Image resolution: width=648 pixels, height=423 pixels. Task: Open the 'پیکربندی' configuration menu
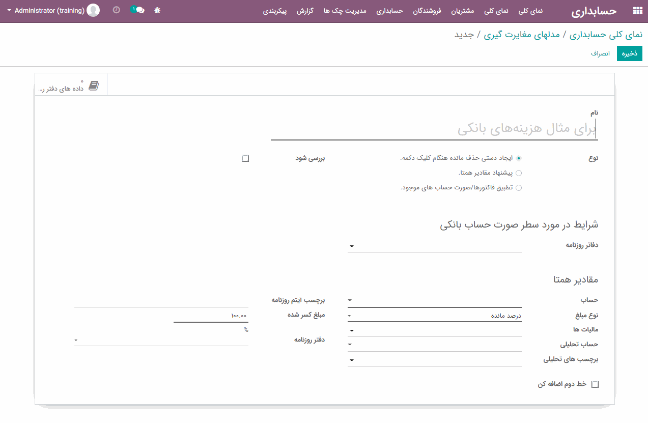275,11
